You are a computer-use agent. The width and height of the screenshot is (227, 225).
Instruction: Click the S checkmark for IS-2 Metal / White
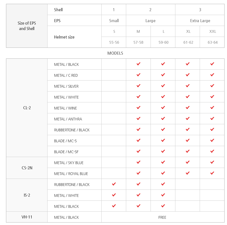coord(114,195)
